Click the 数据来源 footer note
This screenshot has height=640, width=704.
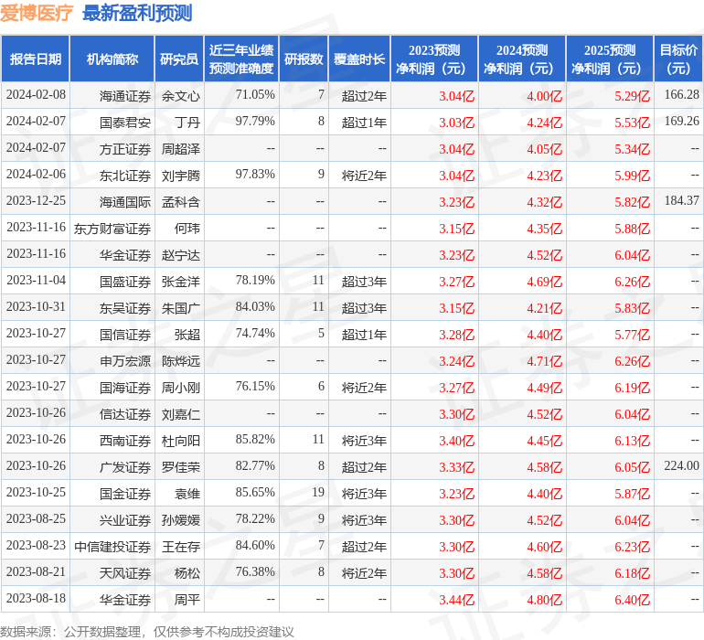(x=147, y=632)
